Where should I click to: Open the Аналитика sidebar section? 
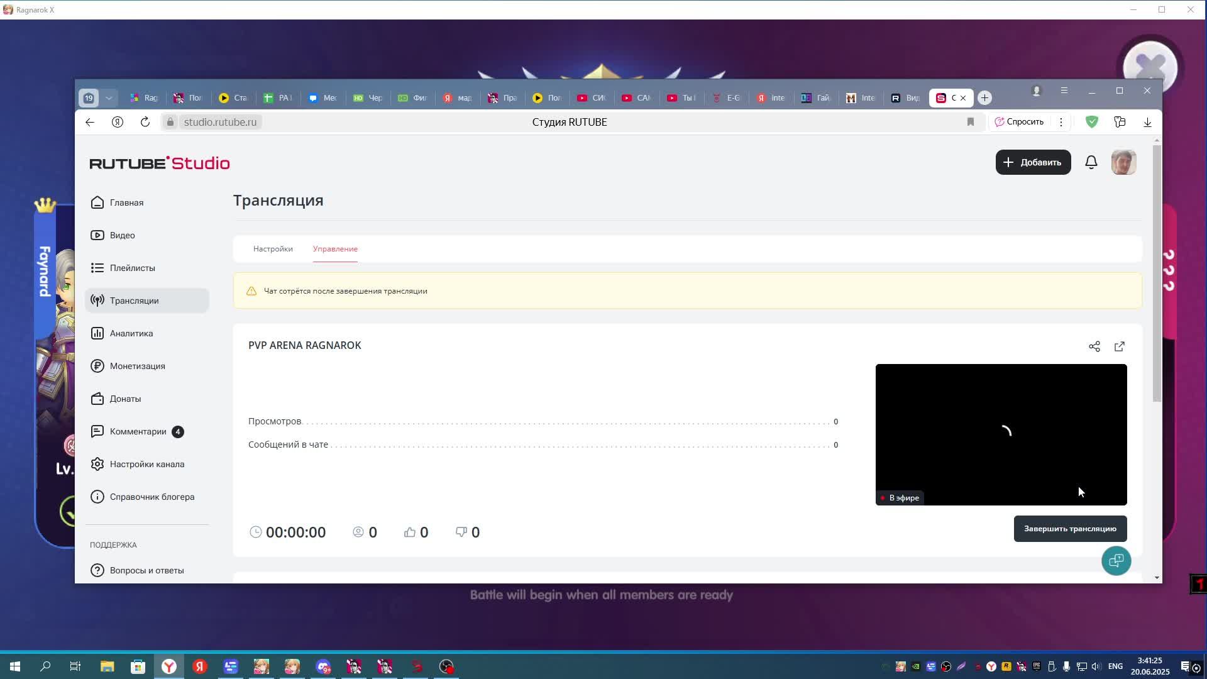[131, 333]
